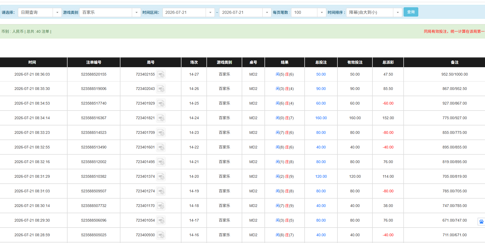The height and width of the screenshot is (243, 485).
Task: Open the start date picker arrow
Action: 210,12
